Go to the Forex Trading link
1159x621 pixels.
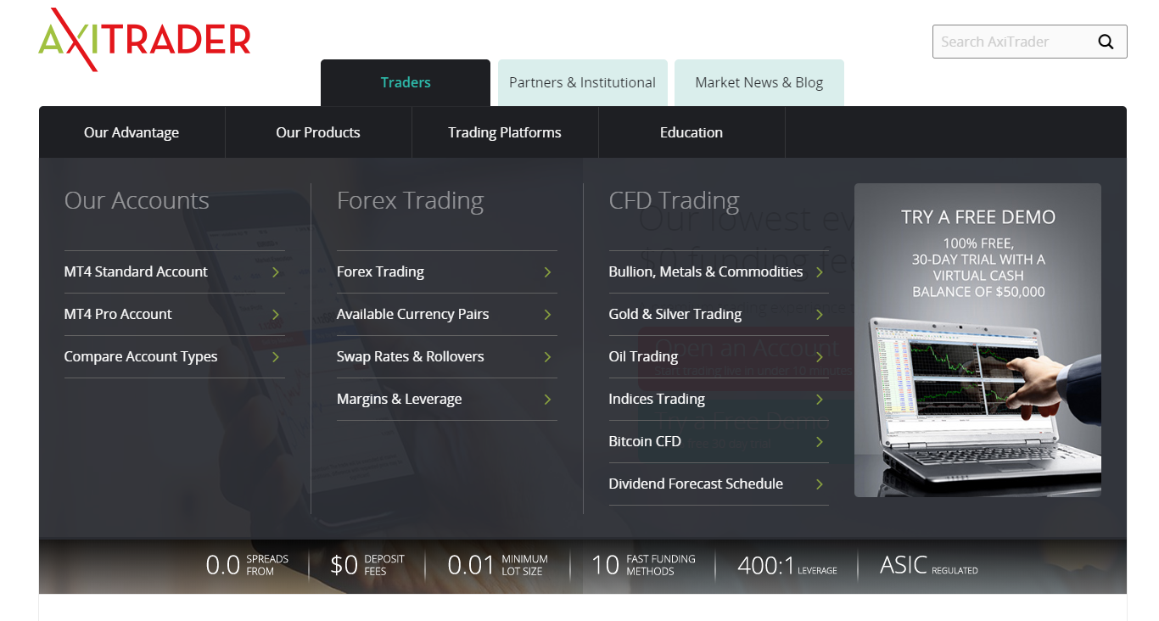447,271
